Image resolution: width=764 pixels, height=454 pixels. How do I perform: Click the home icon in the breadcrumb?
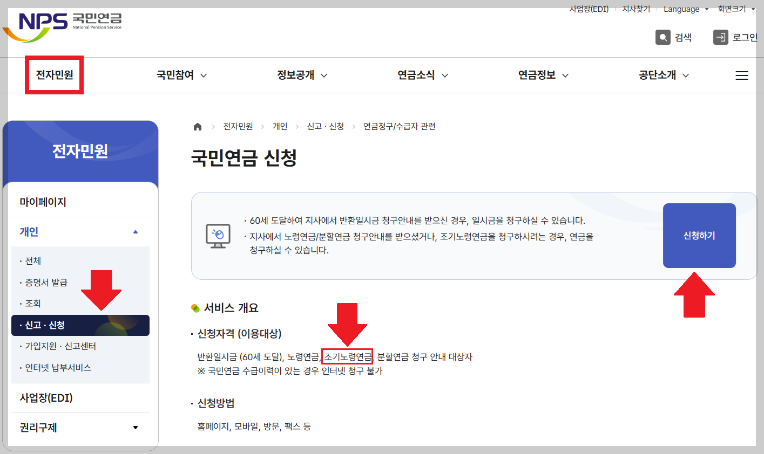pyautogui.click(x=198, y=126)
